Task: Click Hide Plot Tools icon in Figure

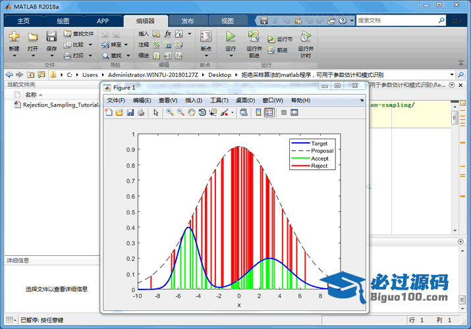Action: point(283,113)
